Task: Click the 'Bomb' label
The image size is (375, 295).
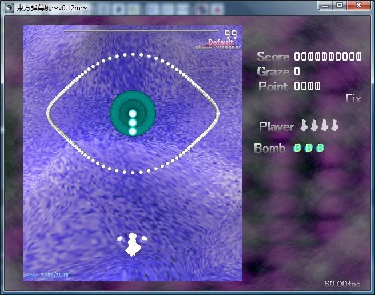Action: point(270,148)
